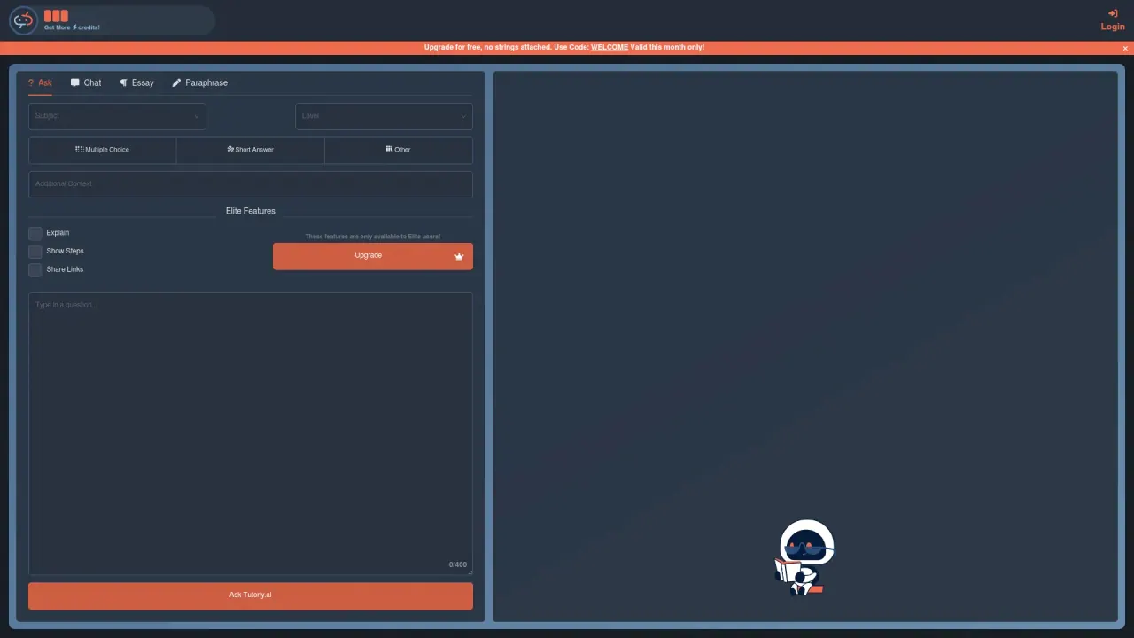Focus the Additional Context field
The width and height of the screenshot is (1134, 638).
click(251, 184)
